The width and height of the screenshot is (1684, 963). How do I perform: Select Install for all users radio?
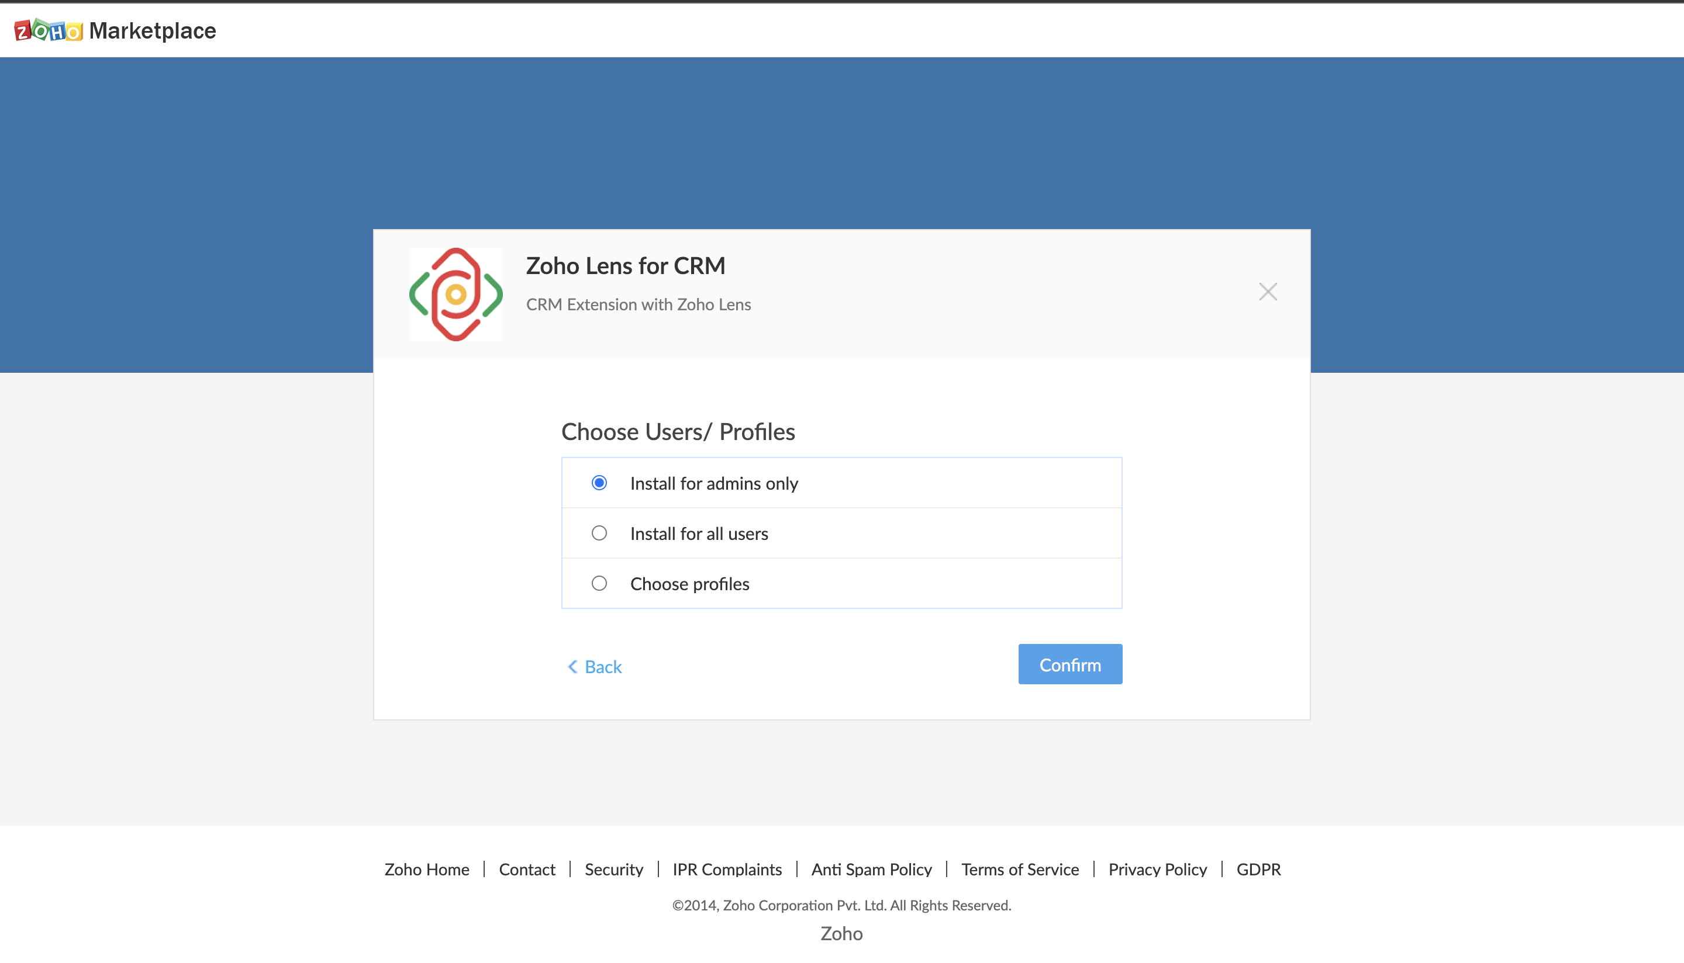pyautogui.click(x=599, y=533)
